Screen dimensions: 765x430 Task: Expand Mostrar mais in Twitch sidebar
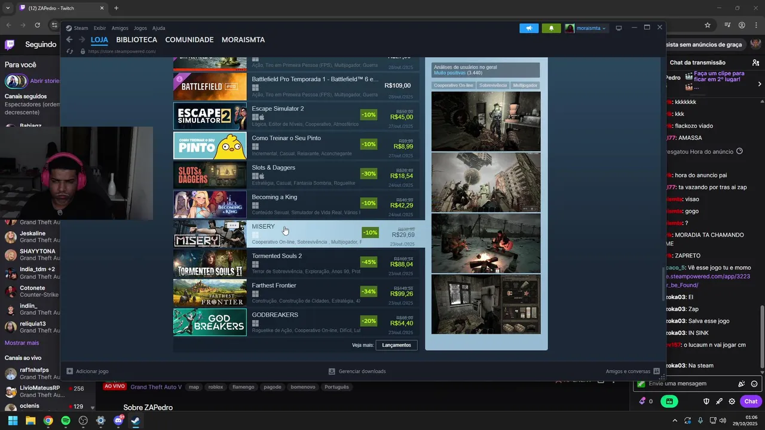tap(22, 343)
